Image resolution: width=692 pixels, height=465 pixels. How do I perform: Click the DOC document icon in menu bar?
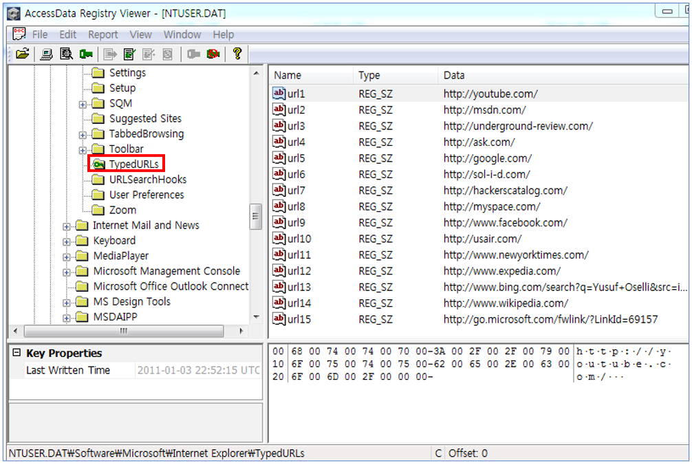(19, 34)
